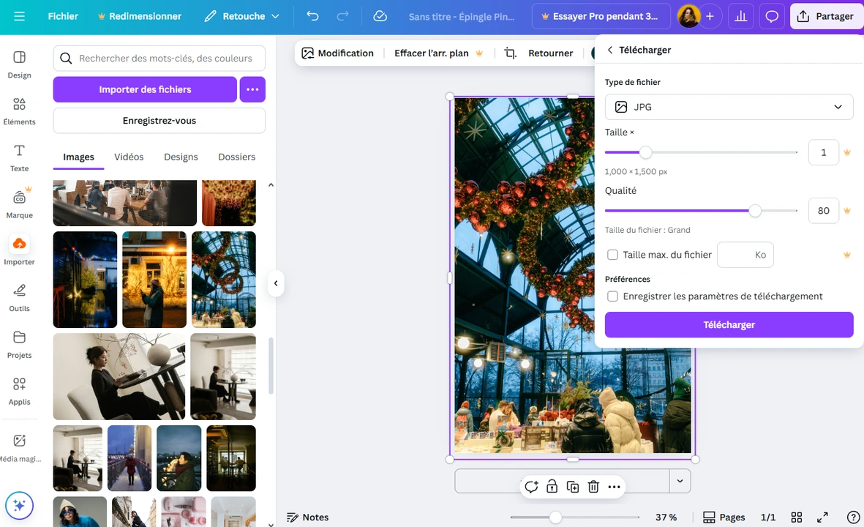Open the grid view of pages
864x527 pixels.
796,517
